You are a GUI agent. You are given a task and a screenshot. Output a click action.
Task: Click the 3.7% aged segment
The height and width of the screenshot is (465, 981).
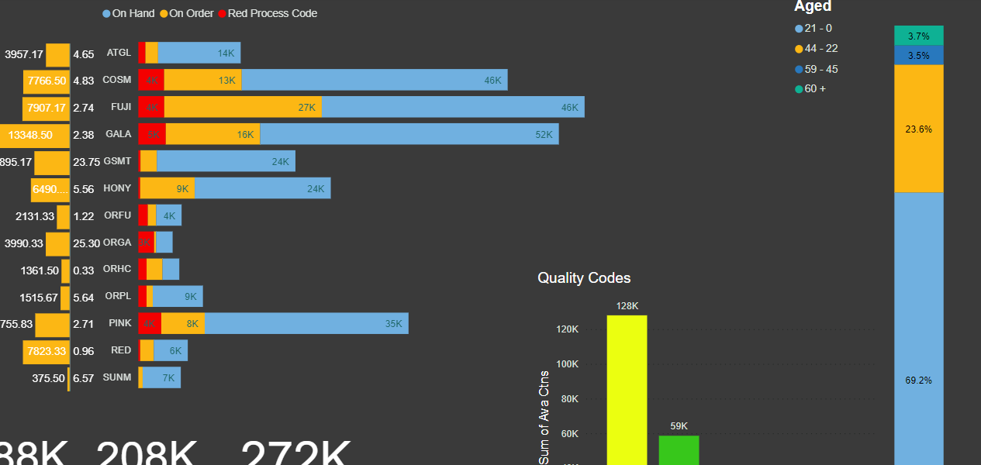pos(919,36)
